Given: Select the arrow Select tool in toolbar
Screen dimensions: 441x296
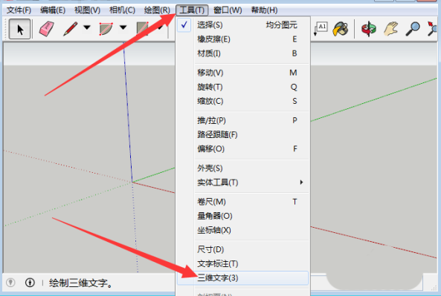Looking at the screenshot, I should (19, 29).
